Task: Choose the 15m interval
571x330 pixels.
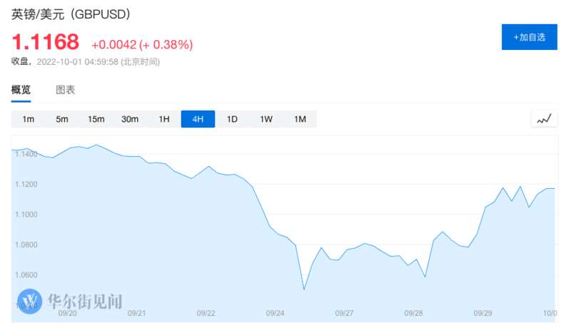Action: pyautogui.click(x=96, y=119)
